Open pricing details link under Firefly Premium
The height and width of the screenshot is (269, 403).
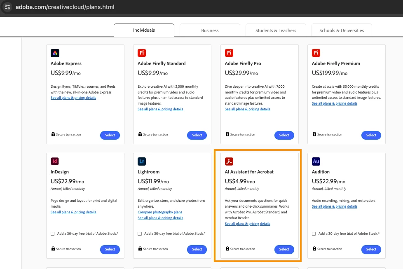tap(335, 103)
